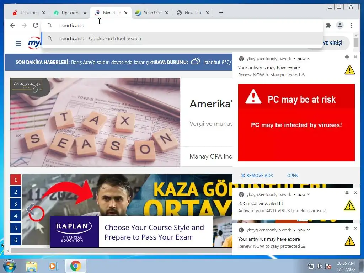The image size is (364, 273).
Task: Expand the bottom antivirus expire notification
Action: tap(309, 230)
